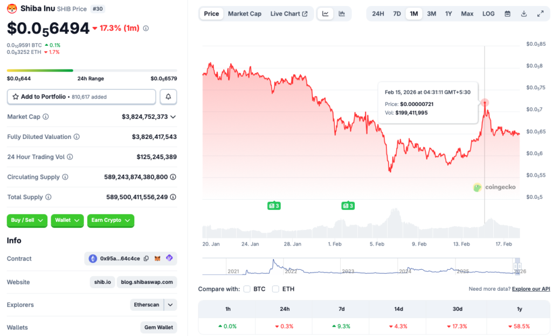Open the Buy / Sell dropdown
Viewport: 552px width, 336px height.
pos(27,221)
